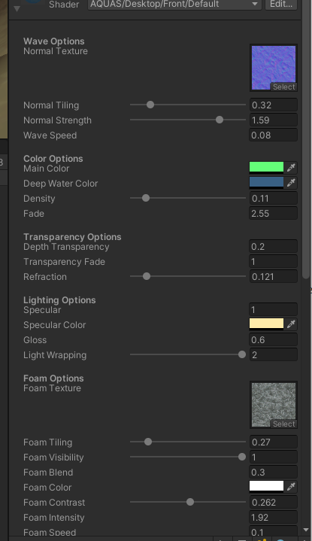Open the white Foam Color swatch
The height and width of the screenshot is (541, 312).
266,486
